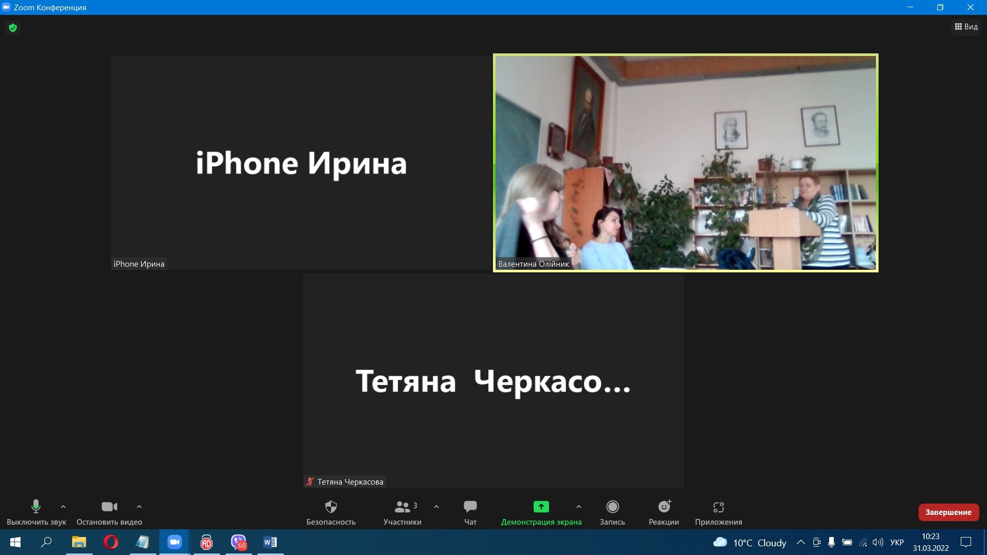Expand participants options chevron

pyautogui.click(x=436, y=507)
